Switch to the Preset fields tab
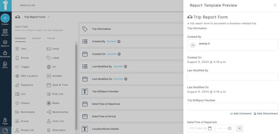The width and height of the screenshot is (280, 134). click(51, 38)
